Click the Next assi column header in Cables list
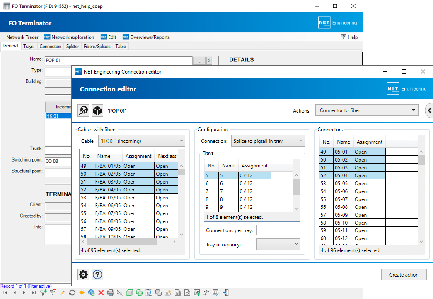 click(x=167, y=156)
